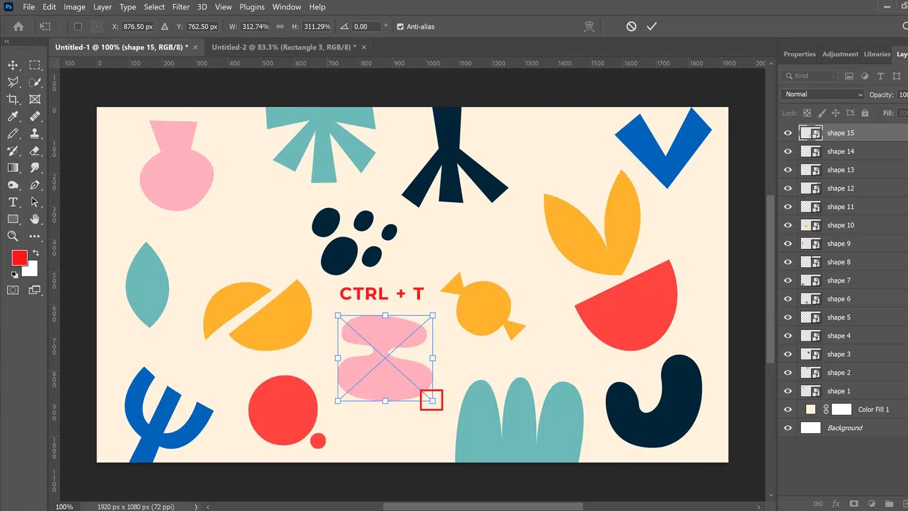Expand the collapsed toolbar double-arrow
Screen dimensions: 908x511
7,42
